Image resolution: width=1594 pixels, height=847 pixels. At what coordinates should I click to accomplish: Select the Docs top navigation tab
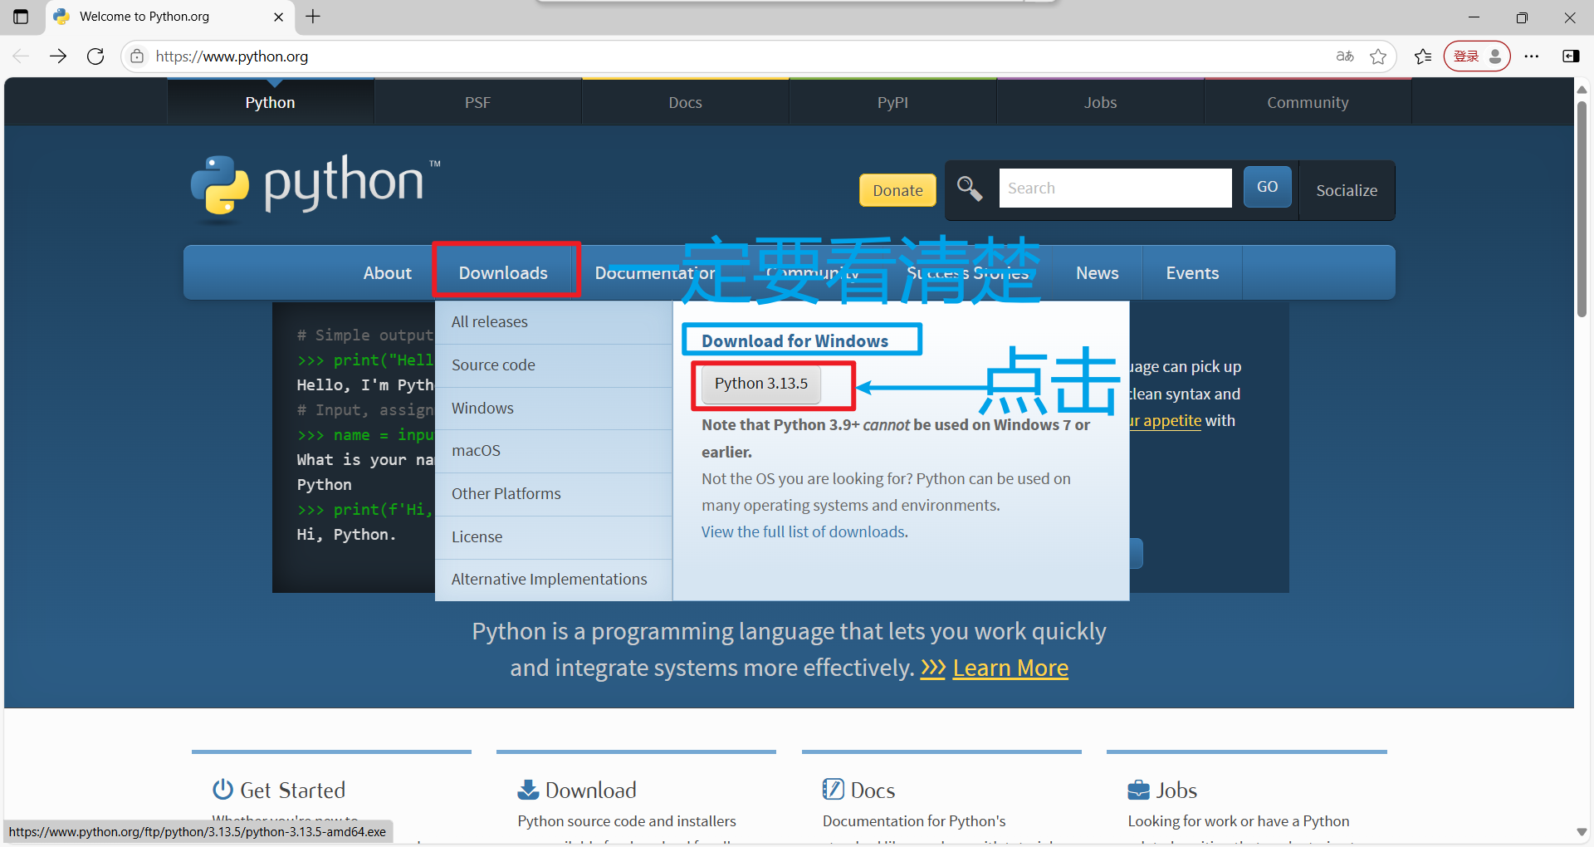coord(686,102)
